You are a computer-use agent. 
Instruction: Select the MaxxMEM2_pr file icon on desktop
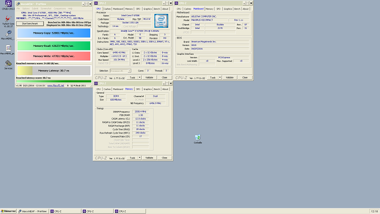tap(8, 50)
